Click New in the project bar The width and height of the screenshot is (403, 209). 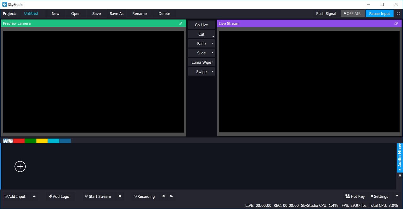tap(56, 14)
